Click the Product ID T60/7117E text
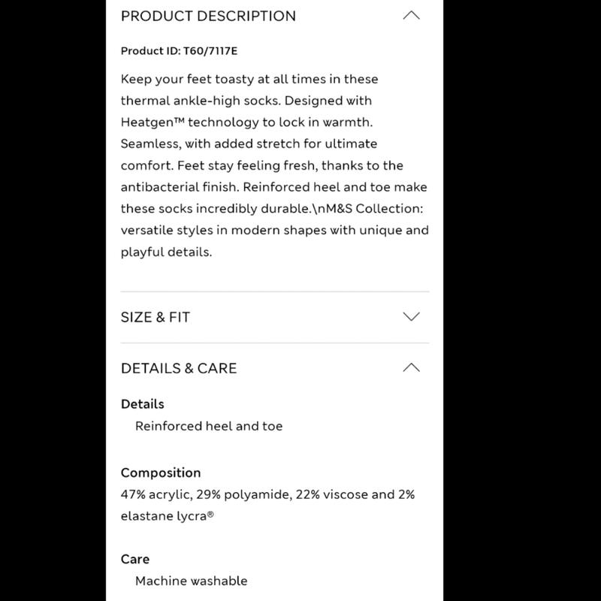 179,50
